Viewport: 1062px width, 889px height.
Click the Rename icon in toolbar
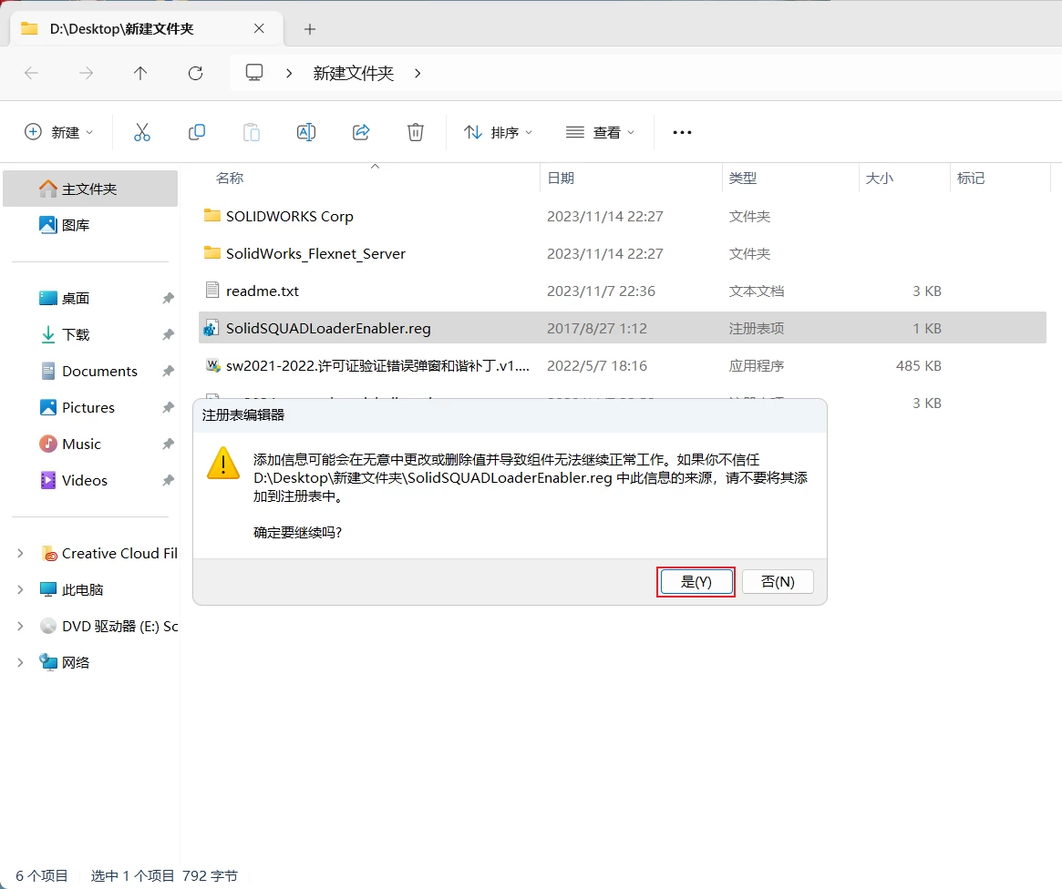[x=306, y=132]
